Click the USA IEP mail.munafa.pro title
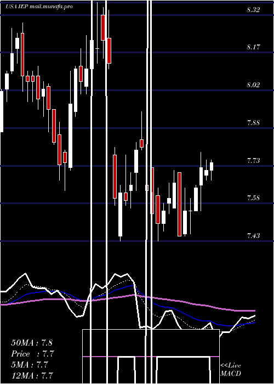The width and height of the screenshot is (274, 384). click(x=39, y=7)
